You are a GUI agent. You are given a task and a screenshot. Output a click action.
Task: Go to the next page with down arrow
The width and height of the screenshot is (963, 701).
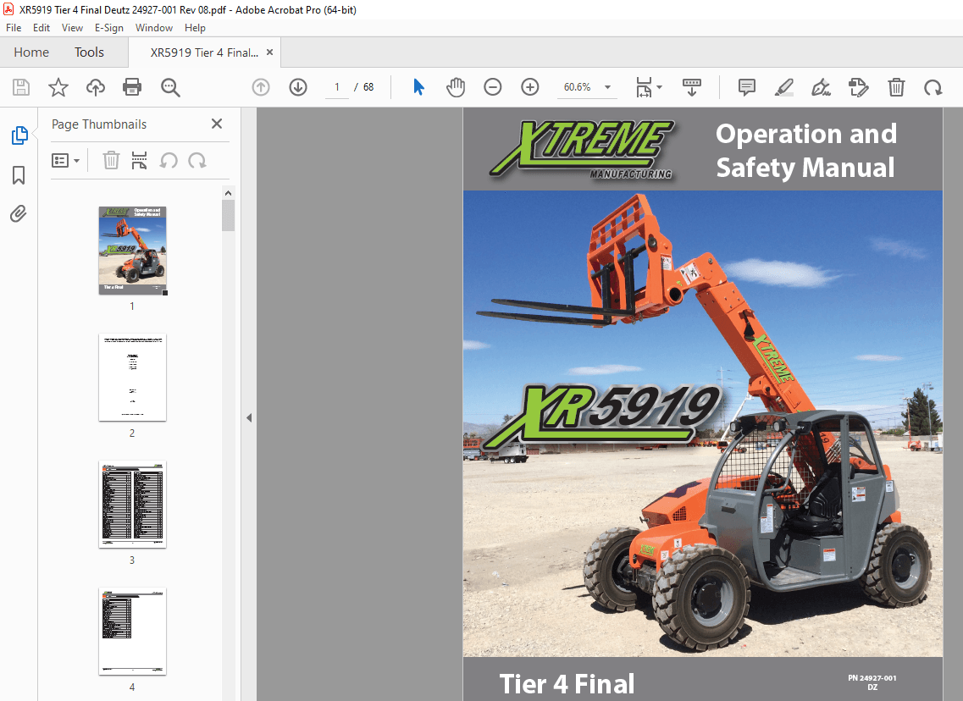(297, 87)
